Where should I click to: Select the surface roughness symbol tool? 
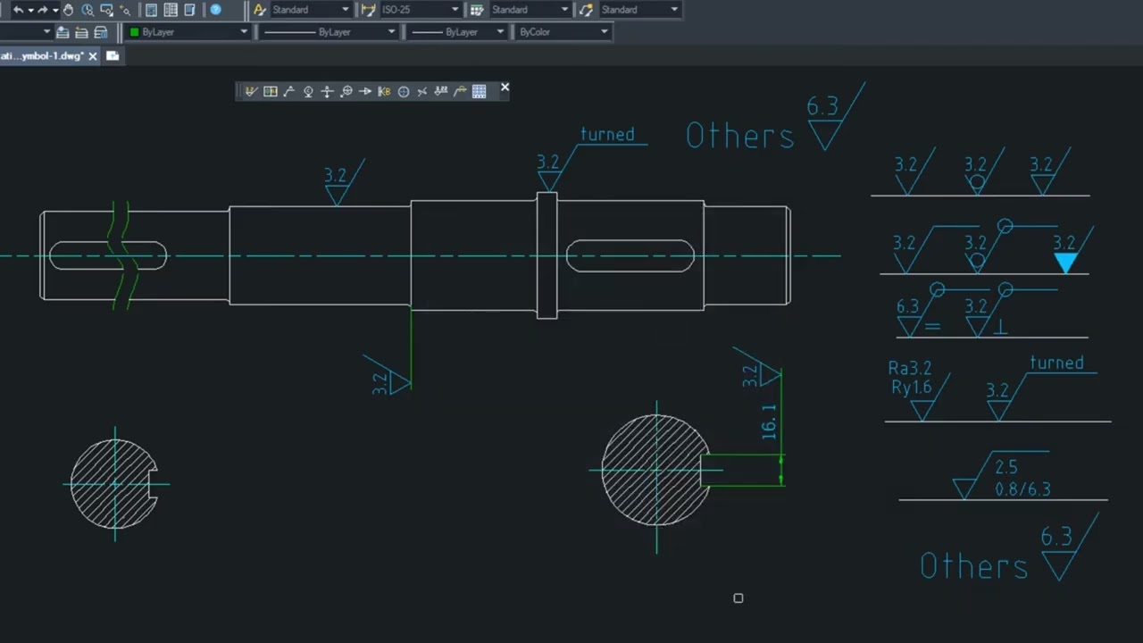(x=251, y=91)
